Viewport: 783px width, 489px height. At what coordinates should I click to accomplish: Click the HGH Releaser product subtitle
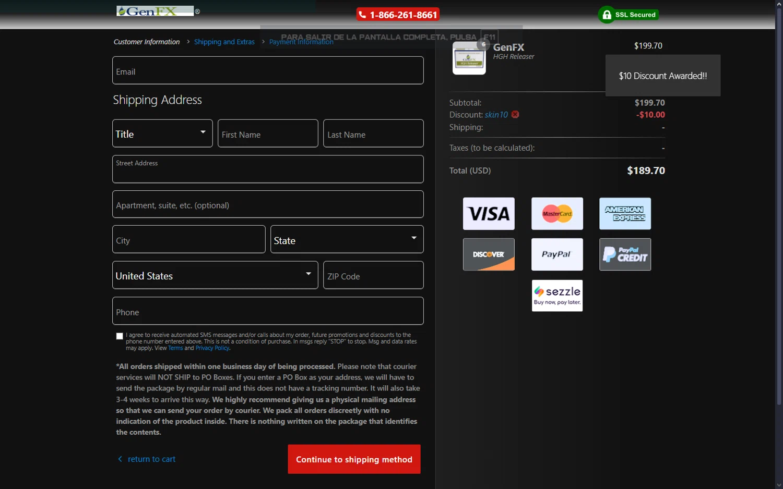tap(514, 56)
